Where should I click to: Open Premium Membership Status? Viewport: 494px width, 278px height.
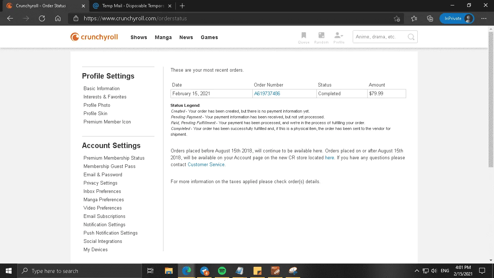click(x=114, y=158)
